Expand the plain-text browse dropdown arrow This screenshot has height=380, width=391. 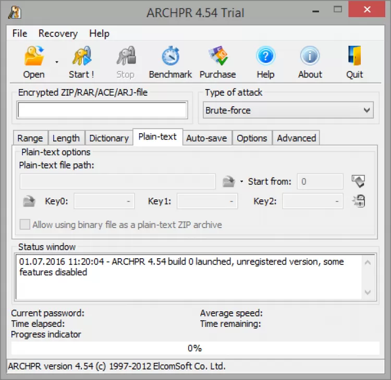(241, 182)
